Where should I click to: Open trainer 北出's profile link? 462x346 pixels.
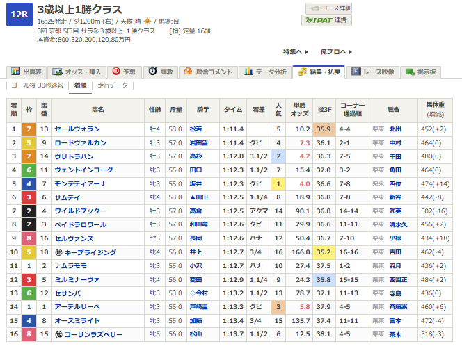pyautogui.click(x=395, y=129)
